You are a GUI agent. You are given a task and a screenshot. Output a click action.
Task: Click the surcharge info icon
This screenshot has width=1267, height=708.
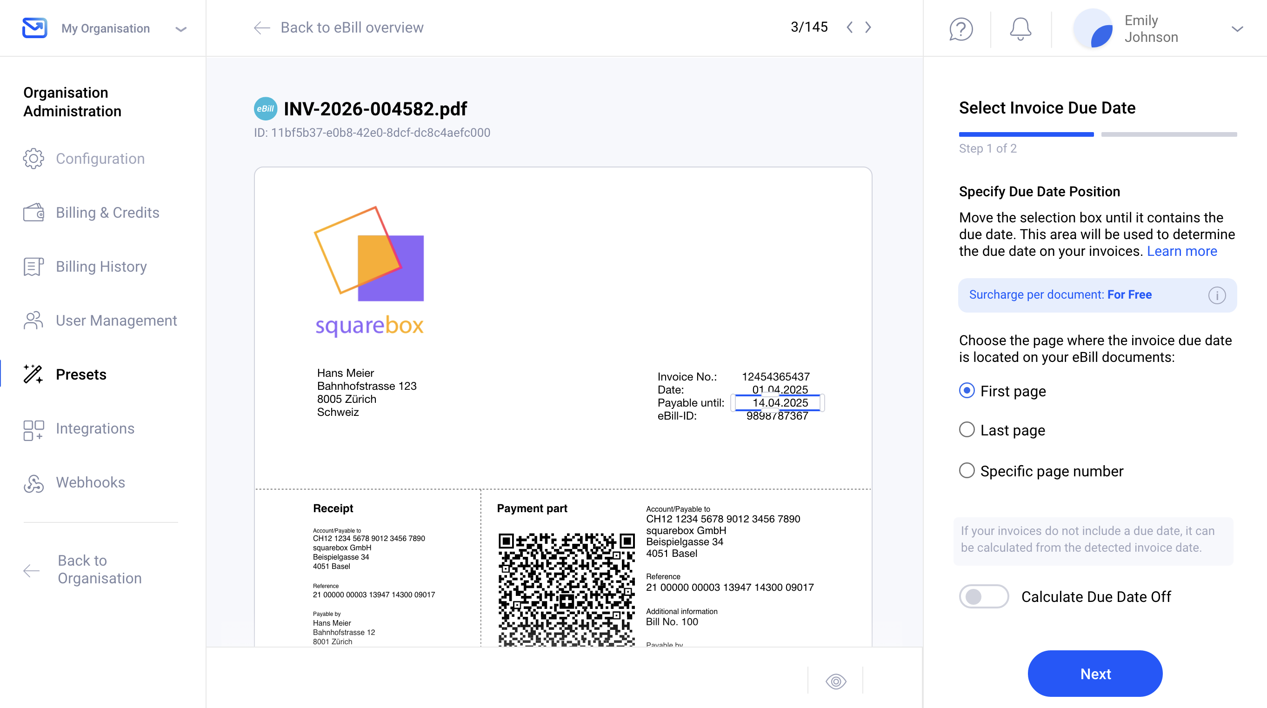(1217, 295)
